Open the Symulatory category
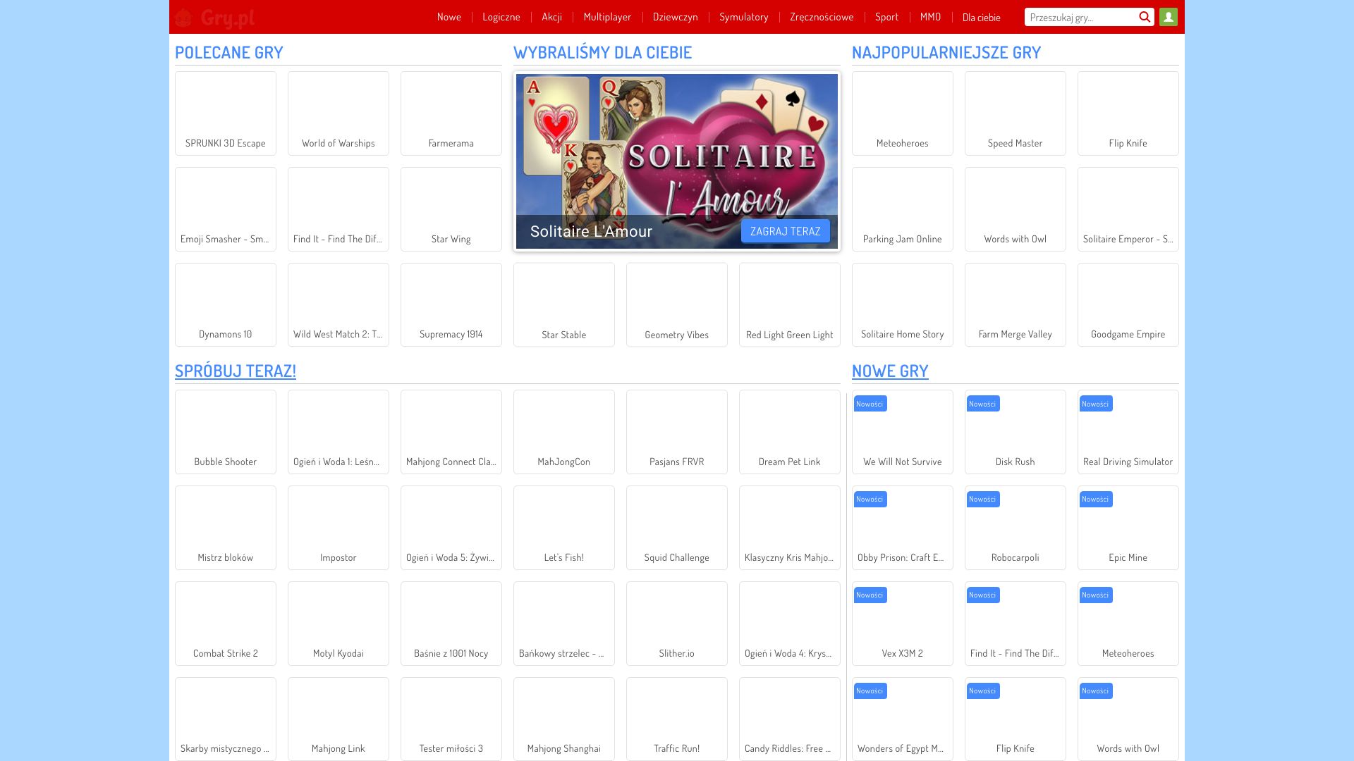The height and width of the screenshot is (761, 1354). pyautogui.click(x=744, y=17)
